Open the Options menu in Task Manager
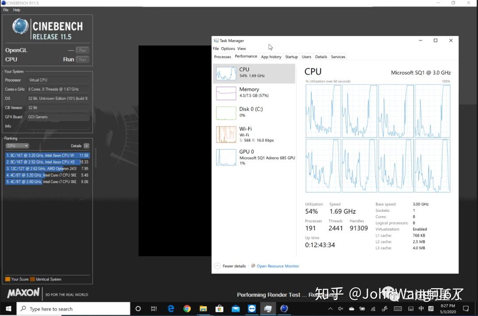478x316 pixels. pyautogui.click(x=228, y=49)
